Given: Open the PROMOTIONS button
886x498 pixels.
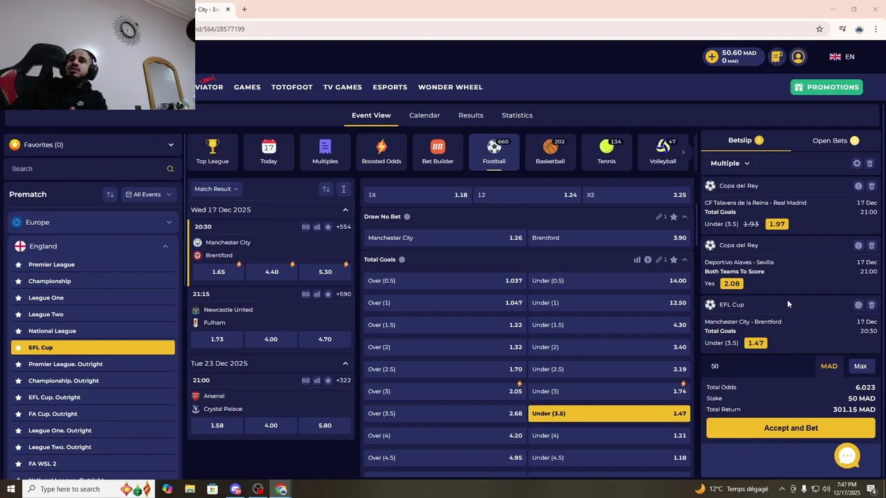Looking at the screenshot, I should 826,87.
